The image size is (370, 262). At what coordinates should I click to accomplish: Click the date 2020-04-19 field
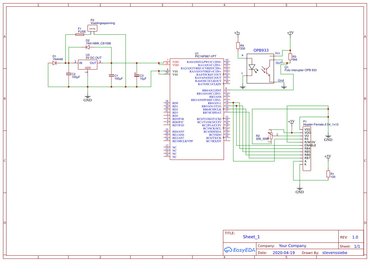[284, 252]
